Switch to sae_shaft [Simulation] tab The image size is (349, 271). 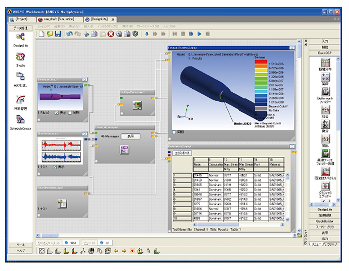click(59, 19)
